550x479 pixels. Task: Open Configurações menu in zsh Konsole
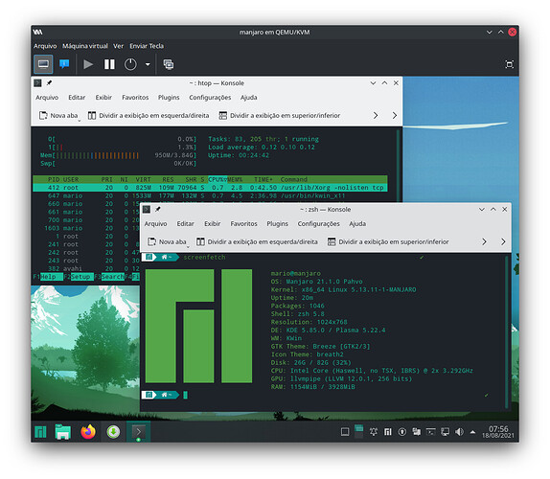point(319,223)
